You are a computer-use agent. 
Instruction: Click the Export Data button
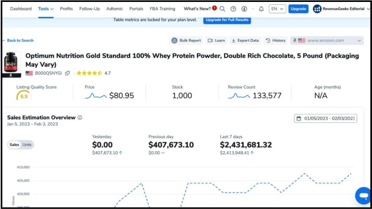pyautogui.click(x=245, y=40)
